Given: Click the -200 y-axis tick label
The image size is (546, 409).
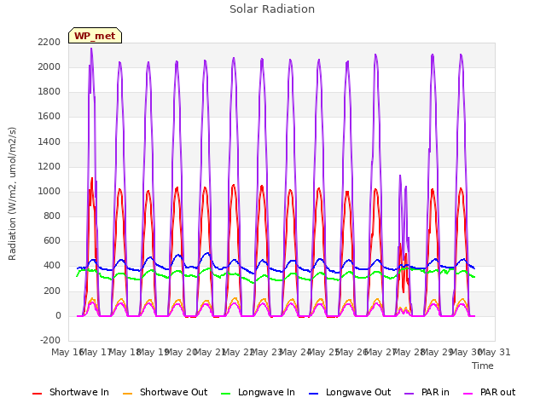Looking at the screenshot, I should click(x=50, y=340).
